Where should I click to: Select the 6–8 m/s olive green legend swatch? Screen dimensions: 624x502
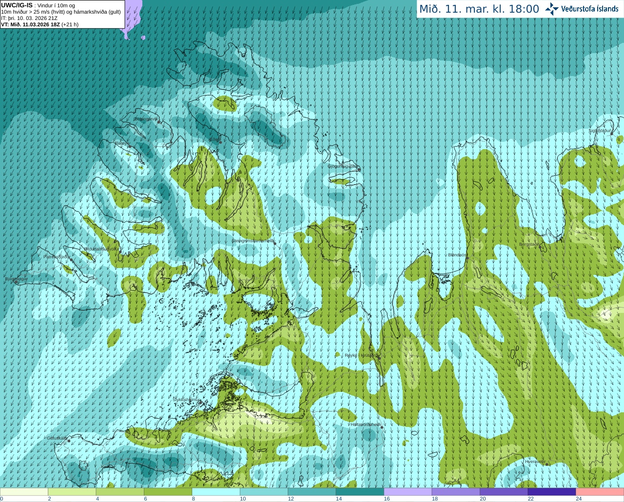click(x=168, y=492)
